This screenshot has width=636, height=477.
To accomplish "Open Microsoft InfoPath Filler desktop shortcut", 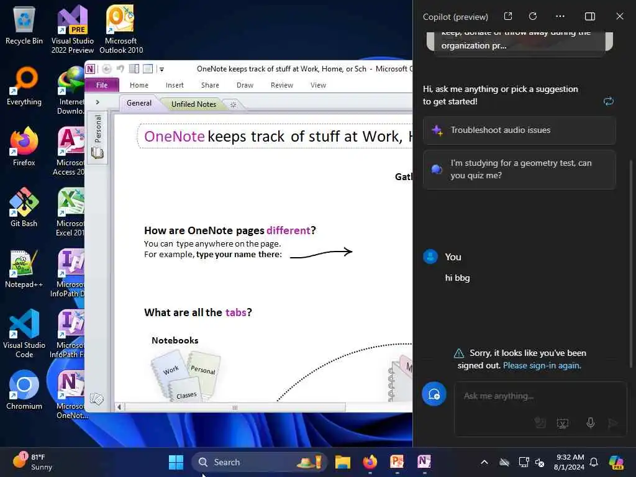I will 67,334.
